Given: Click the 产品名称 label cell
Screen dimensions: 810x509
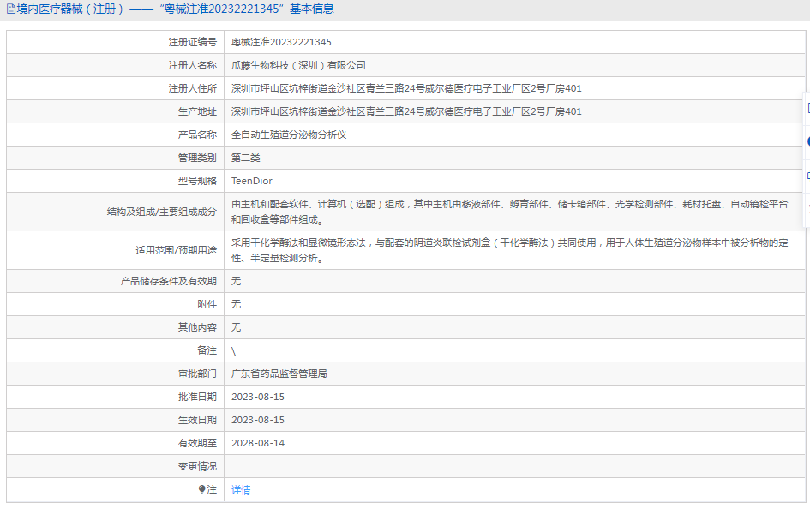Looking at the screenshot, I should tap(115, 135).
